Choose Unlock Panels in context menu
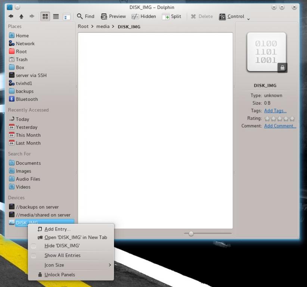307x287 pixels. [x=59, y=275]
